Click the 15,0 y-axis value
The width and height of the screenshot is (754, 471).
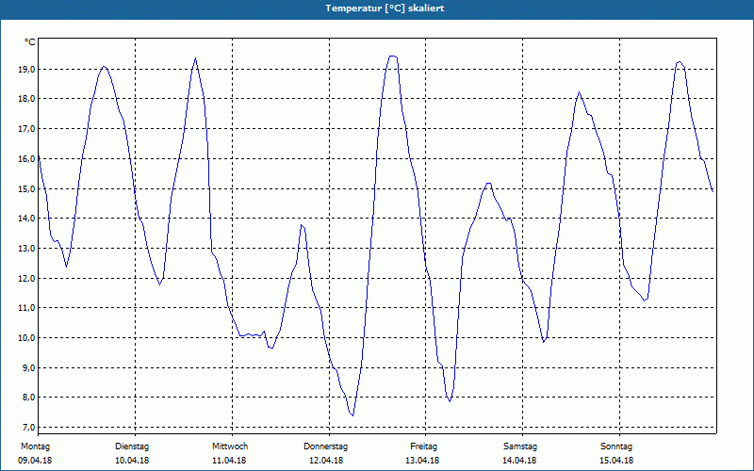(26, 189)
